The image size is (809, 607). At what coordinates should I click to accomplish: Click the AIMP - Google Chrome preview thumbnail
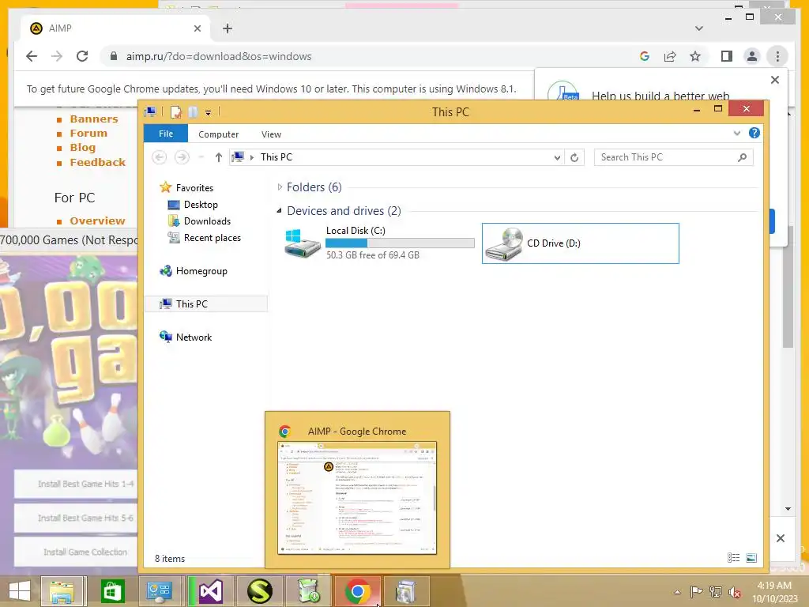357,498
